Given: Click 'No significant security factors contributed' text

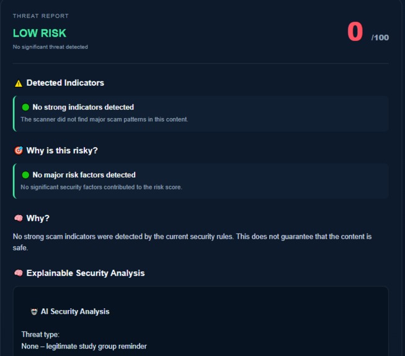Looking at the screenshot, I should click(x=102, y=187).
